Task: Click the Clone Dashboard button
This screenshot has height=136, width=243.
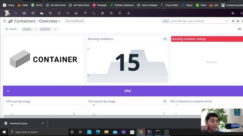Action: click(74, 21)
